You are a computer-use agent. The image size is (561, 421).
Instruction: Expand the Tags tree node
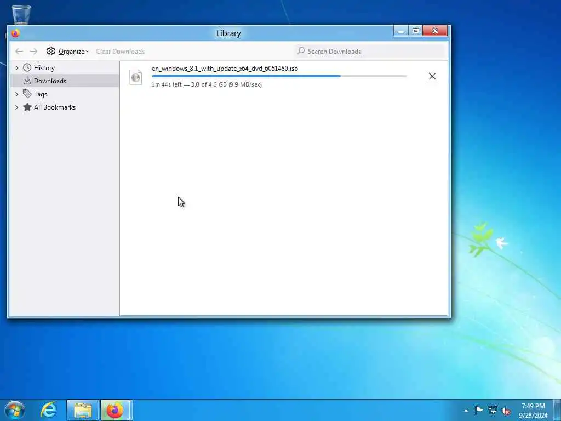point(16,94)
